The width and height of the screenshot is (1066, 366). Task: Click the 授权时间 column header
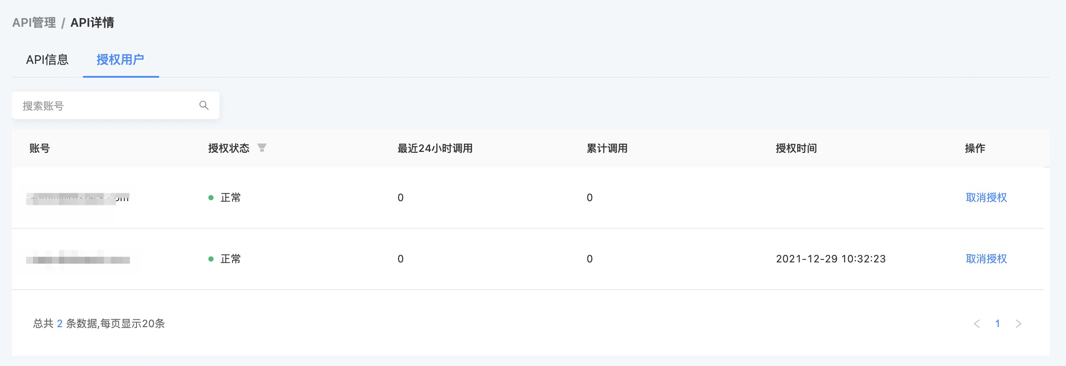(x=796, y=148)
